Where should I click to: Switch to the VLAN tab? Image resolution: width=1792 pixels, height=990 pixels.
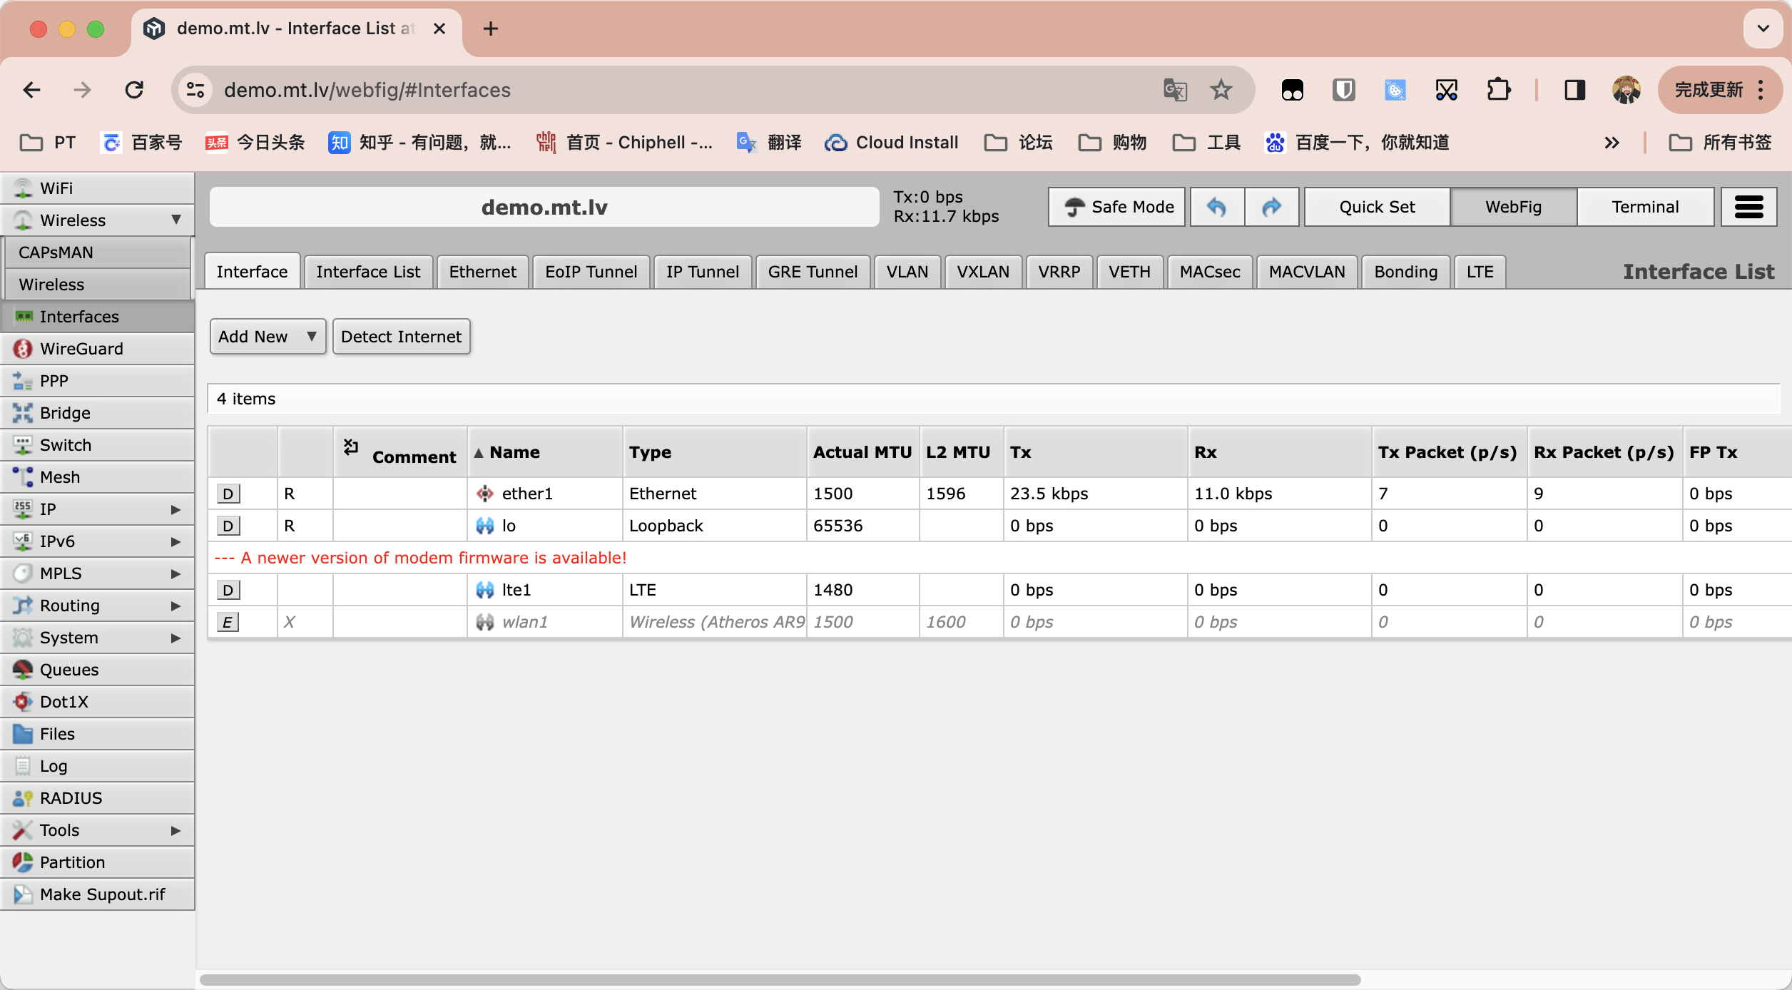pyautogui.click(x=907, y=272)
